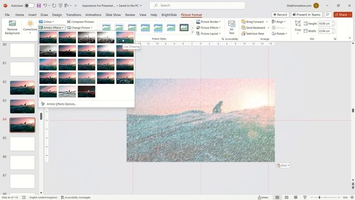This screenshot has height=200, width=355.
Task: Click Send Backward
Action: coord(253,28)
